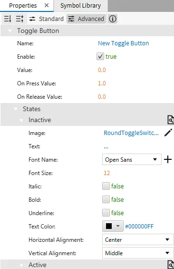Image resolution: width=174 pixels, height=269 pixels.
Task: Toggle the Enable checkbox
Action: [x=100, y=56]
